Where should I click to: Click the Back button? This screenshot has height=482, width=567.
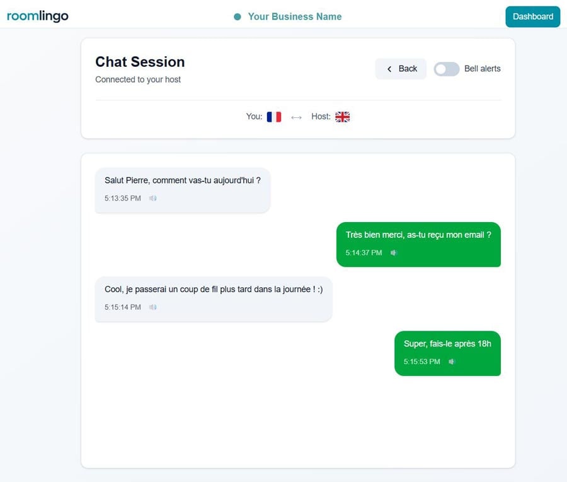pyautogui.click(x=401, y=69)
